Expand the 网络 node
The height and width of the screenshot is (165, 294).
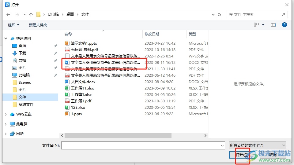tap(6, 134)
